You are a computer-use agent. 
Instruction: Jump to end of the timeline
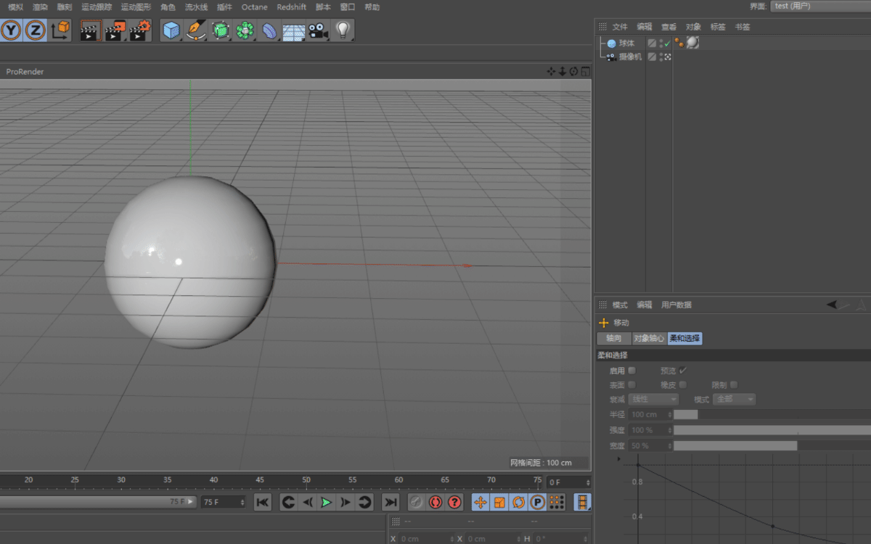[390, 502]
